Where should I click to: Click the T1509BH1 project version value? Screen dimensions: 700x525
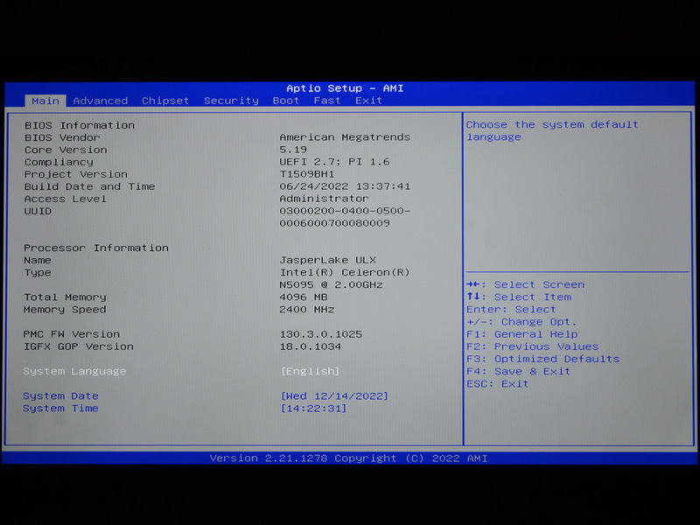(307, 174)
